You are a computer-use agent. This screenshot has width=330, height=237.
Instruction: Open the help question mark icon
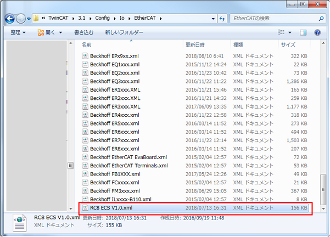tap(317, 32)
